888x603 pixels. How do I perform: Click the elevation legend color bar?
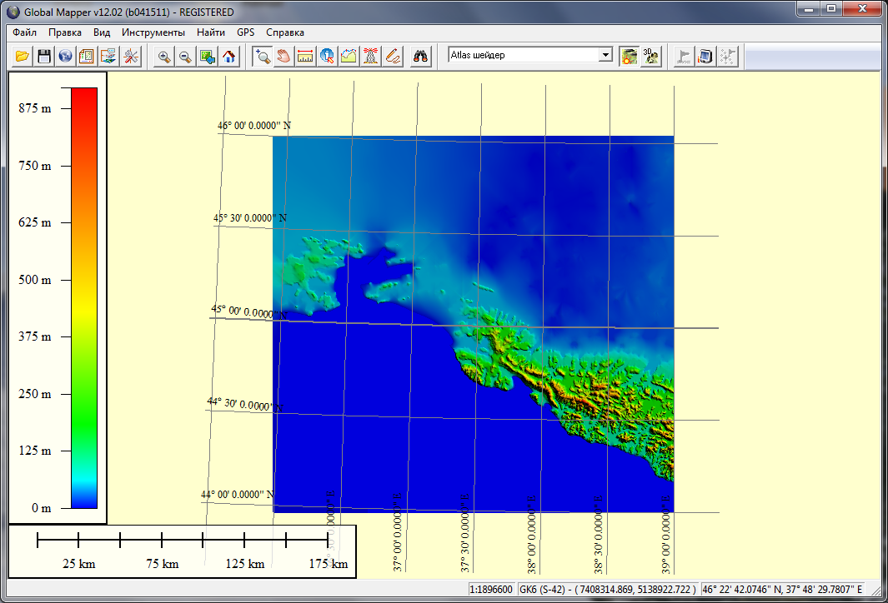tap(83, 297)
